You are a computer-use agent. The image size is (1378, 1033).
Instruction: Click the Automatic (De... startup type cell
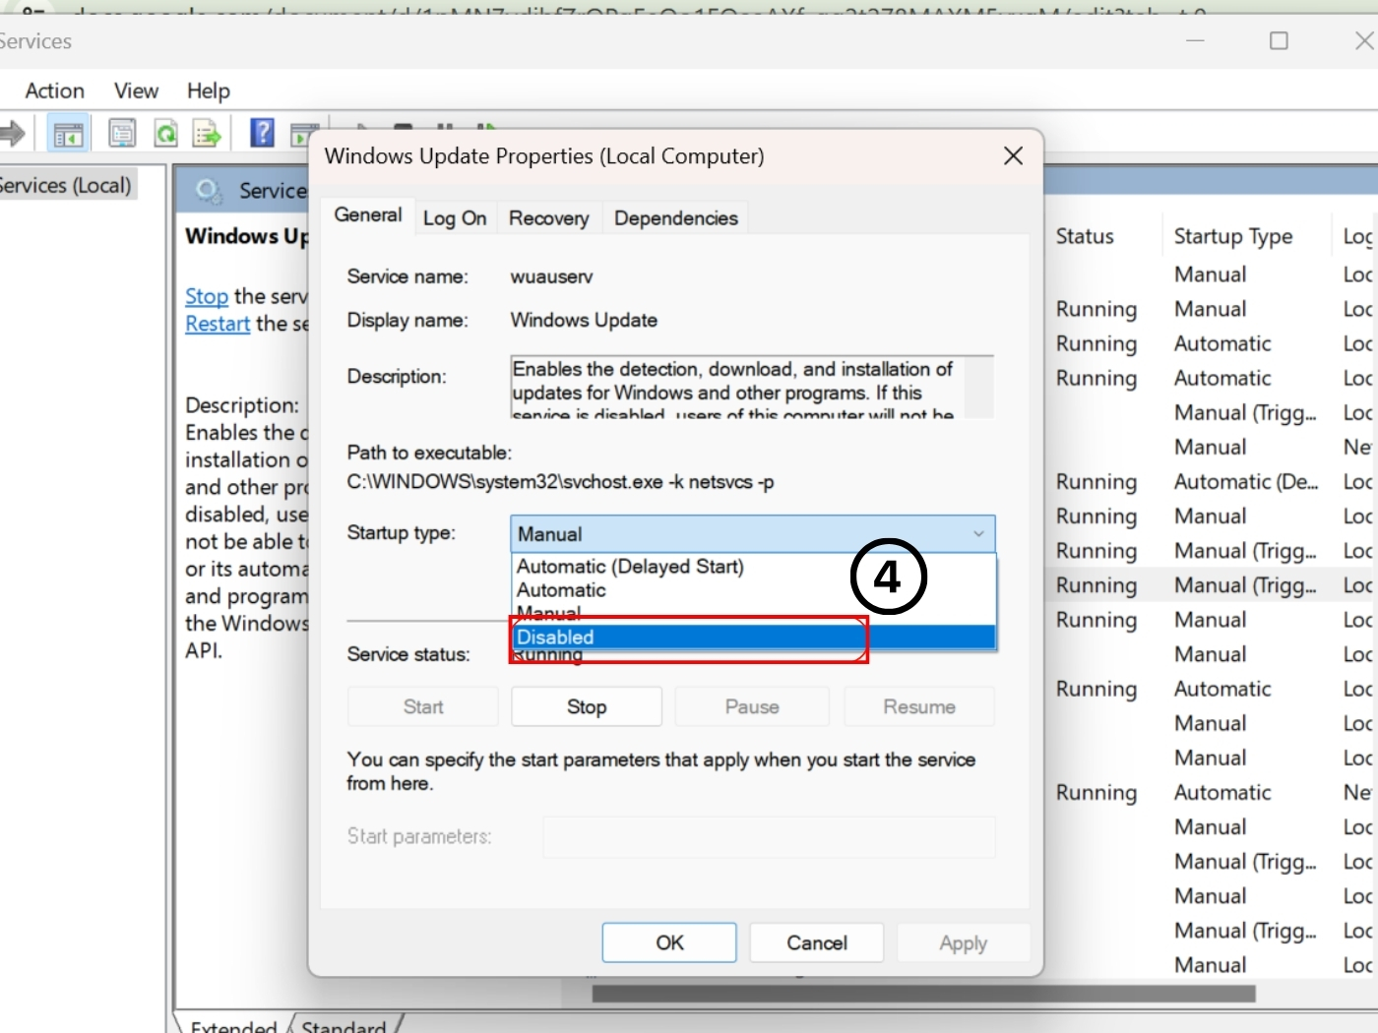1246,482
